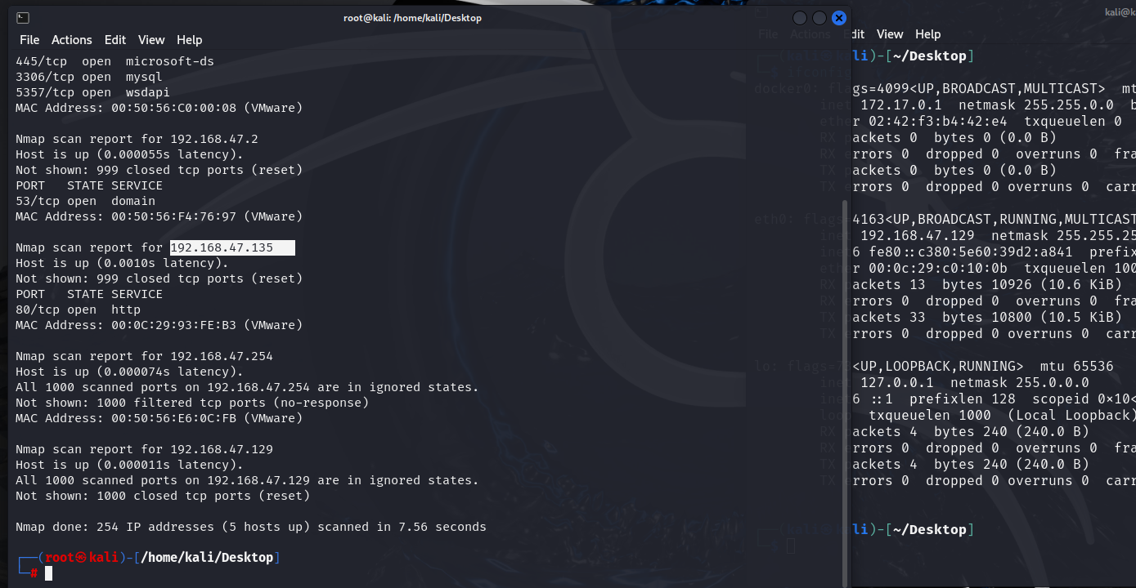Click the terminal icon in root@kali title bar
The height and width of the screenshot is (588, 1136).
pyautogui.click(x=23, y=18)
